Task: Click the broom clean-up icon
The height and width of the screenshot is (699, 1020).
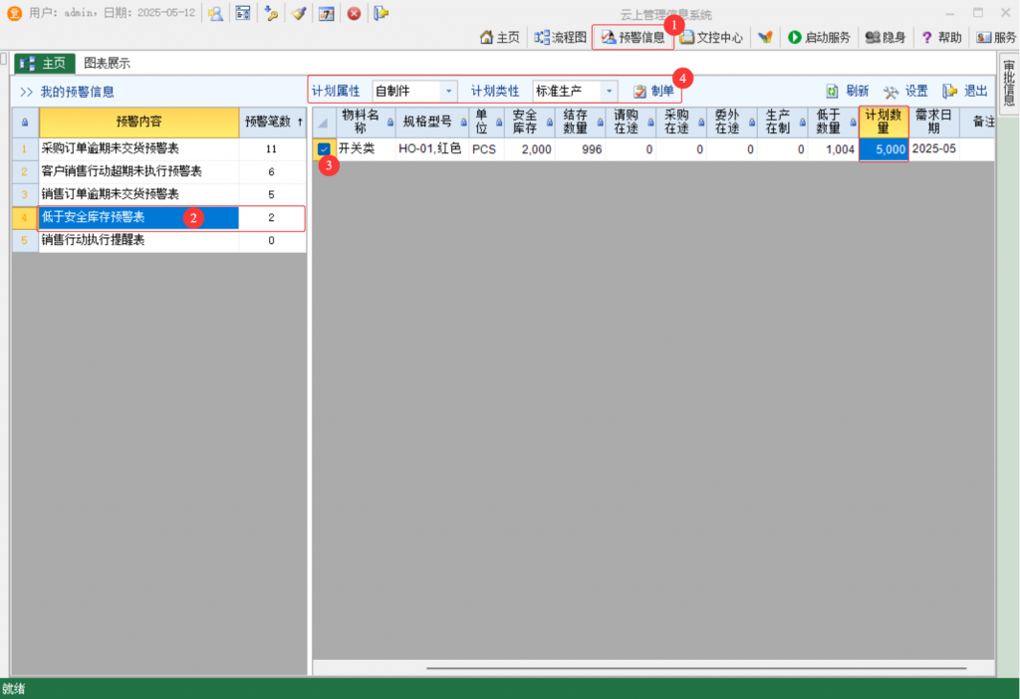Action: click(298, 13)
